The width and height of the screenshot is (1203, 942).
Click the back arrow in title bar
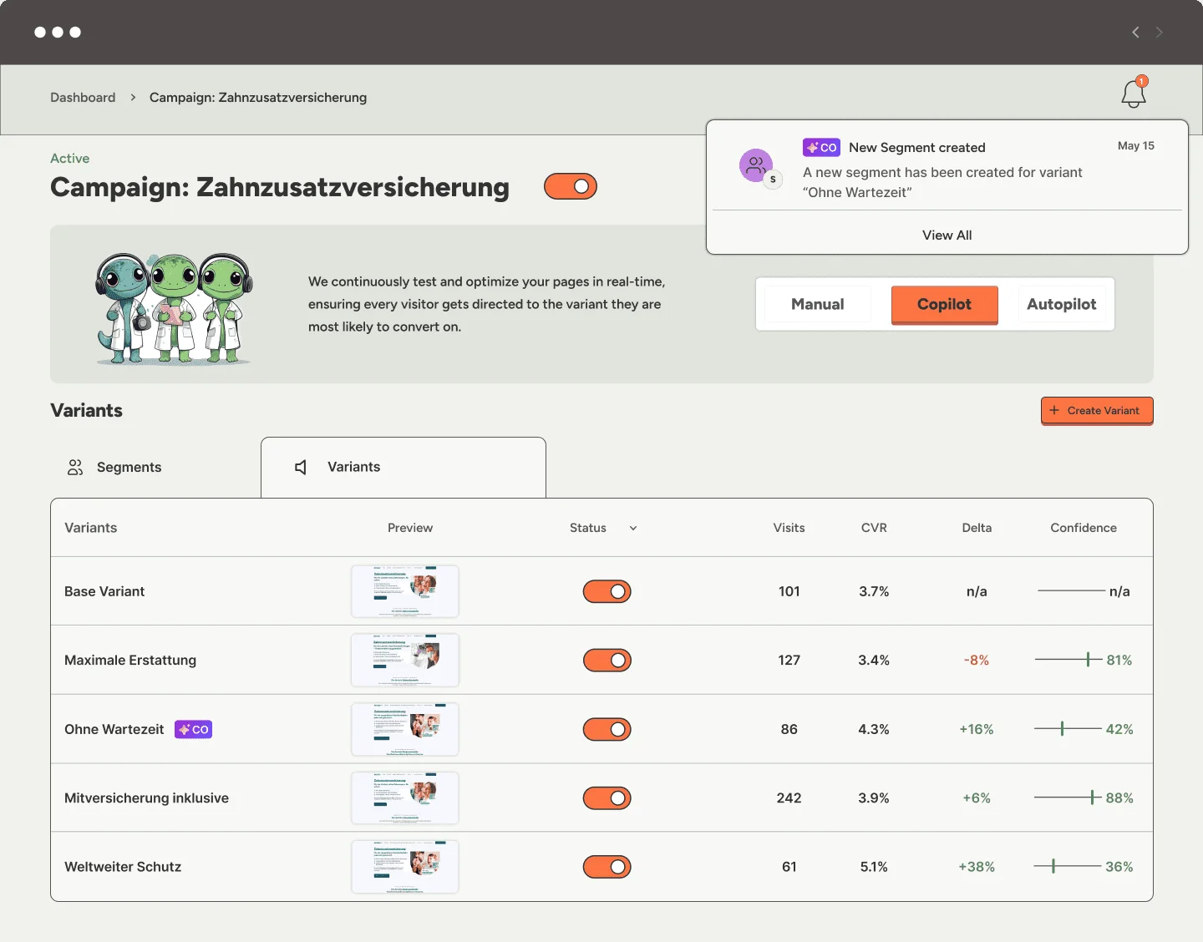click(x=1135, y=32)
